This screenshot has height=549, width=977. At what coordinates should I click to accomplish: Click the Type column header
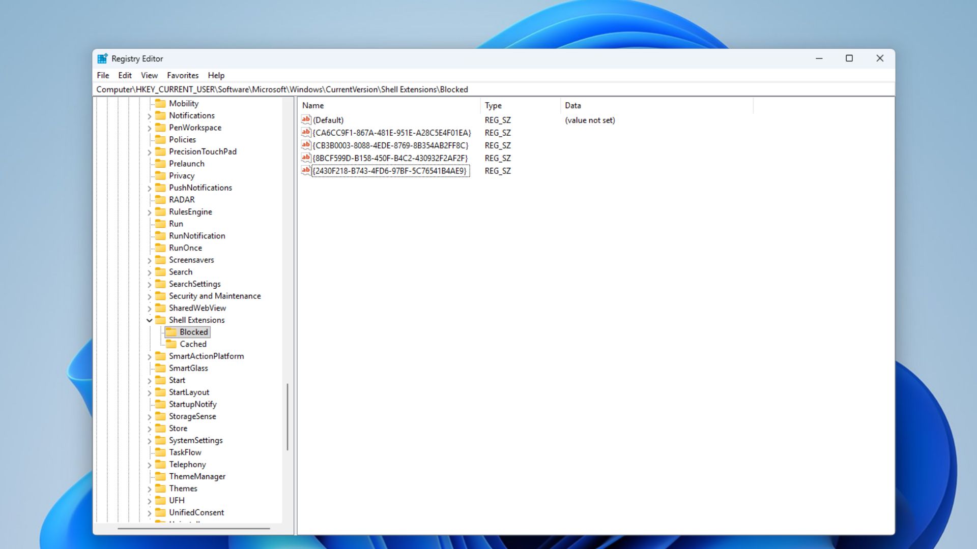[492, 105]
